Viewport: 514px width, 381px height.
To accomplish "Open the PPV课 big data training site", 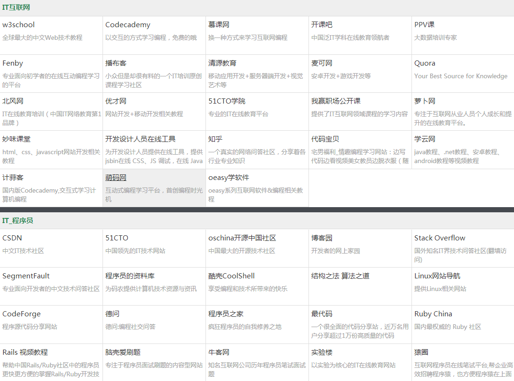I will click(424, 24).
